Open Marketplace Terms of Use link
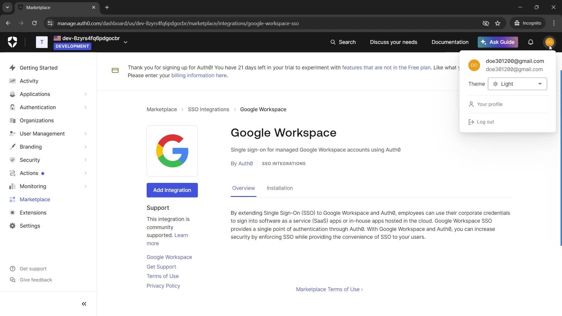 (329, 289)
